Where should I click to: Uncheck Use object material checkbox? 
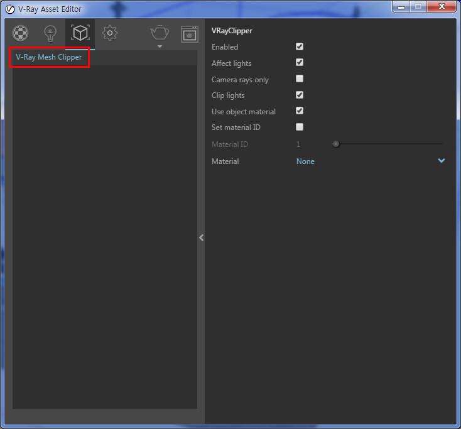300,111
